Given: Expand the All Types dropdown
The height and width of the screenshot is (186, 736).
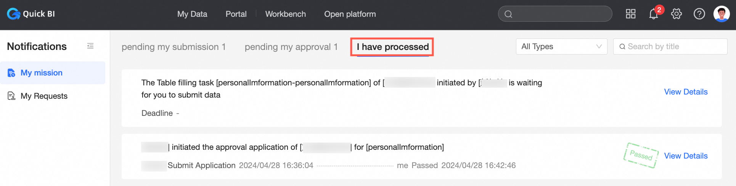Looking at the screenshot, I should coord(561,46).
